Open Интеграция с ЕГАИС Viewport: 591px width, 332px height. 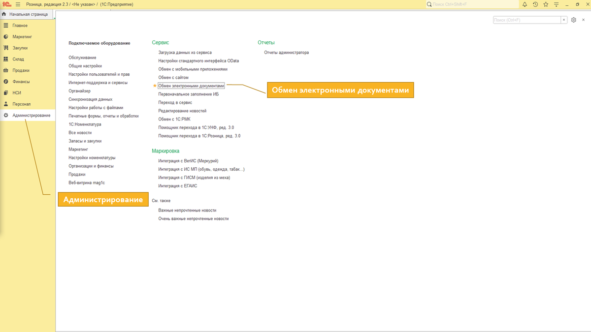(178, 186)
